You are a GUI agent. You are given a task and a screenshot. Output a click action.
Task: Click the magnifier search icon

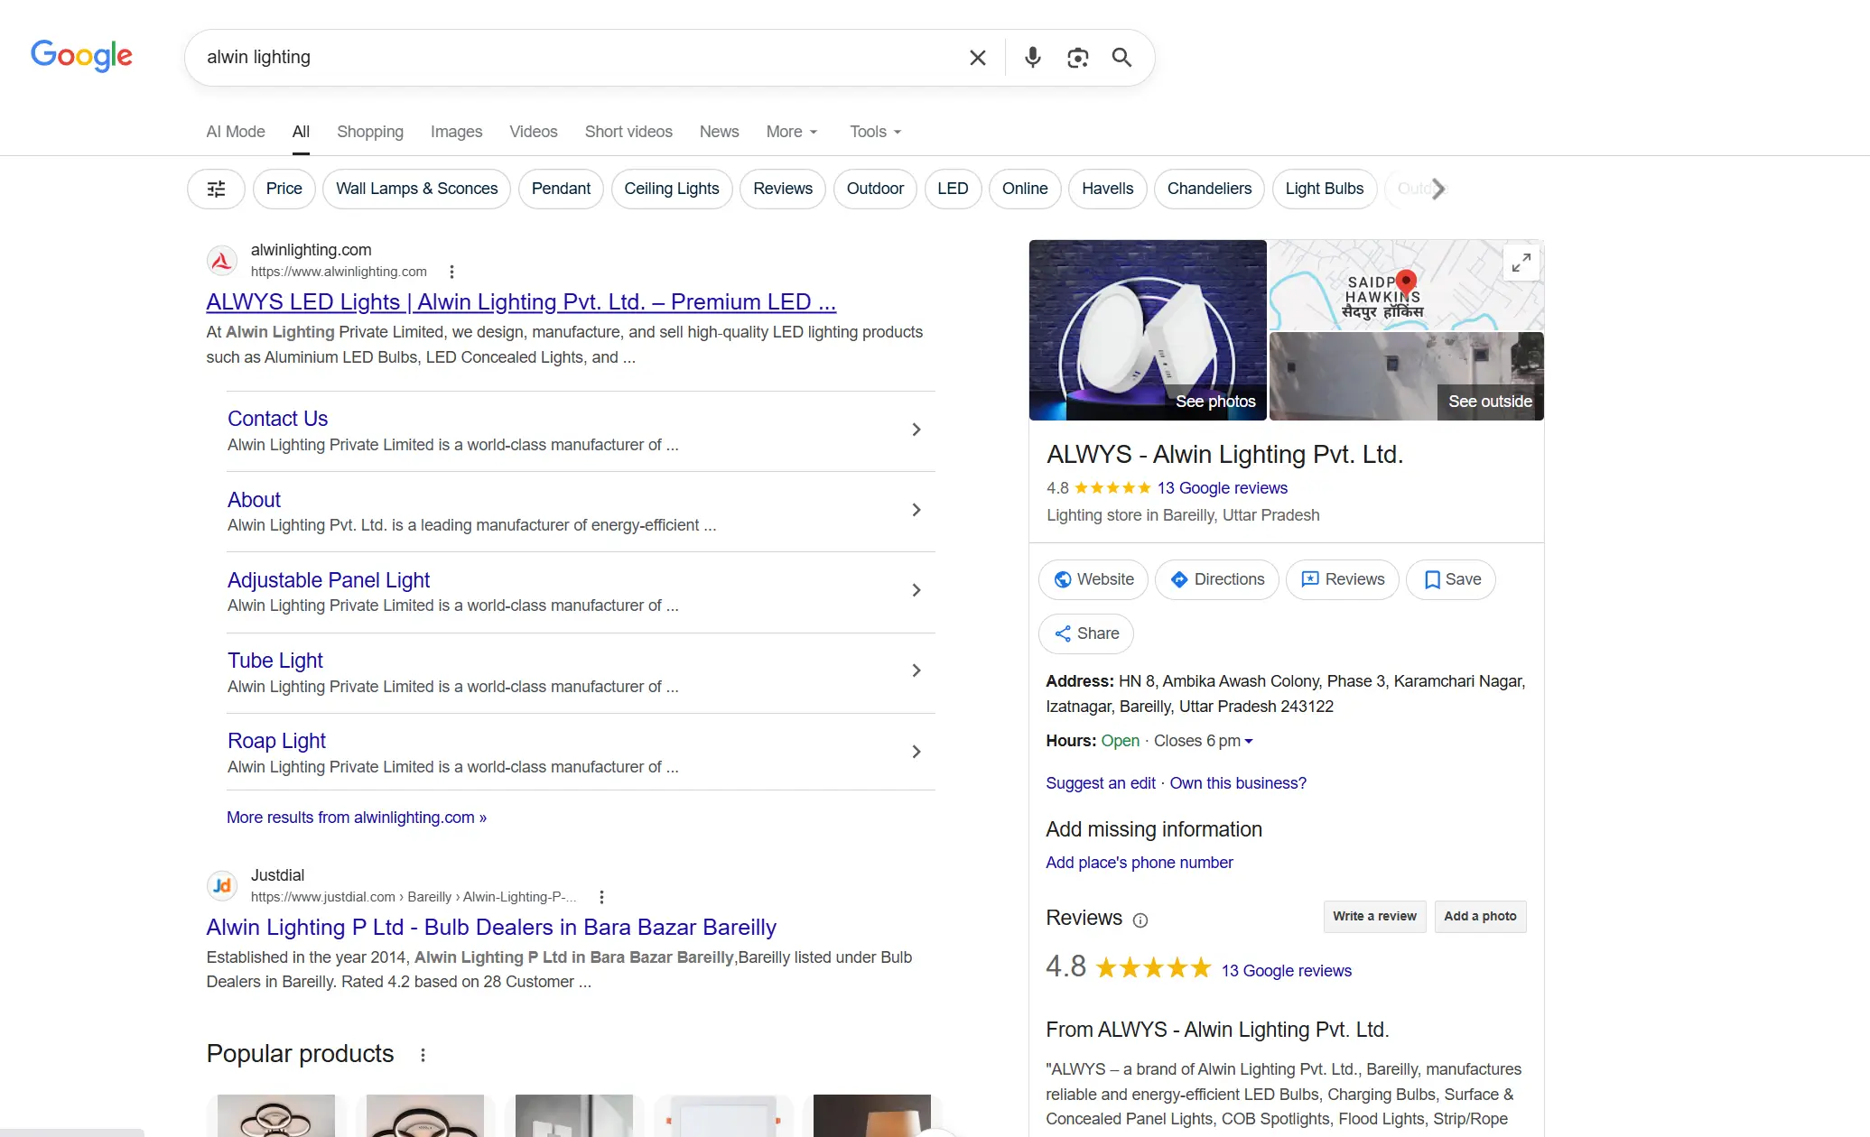(x=1121, y=58)
